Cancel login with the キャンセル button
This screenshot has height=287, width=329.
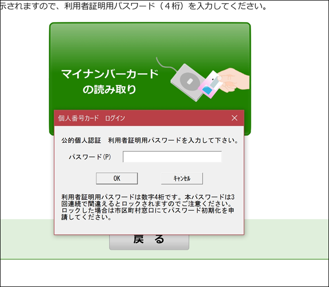pyautogui.click(x=182, y=179)
